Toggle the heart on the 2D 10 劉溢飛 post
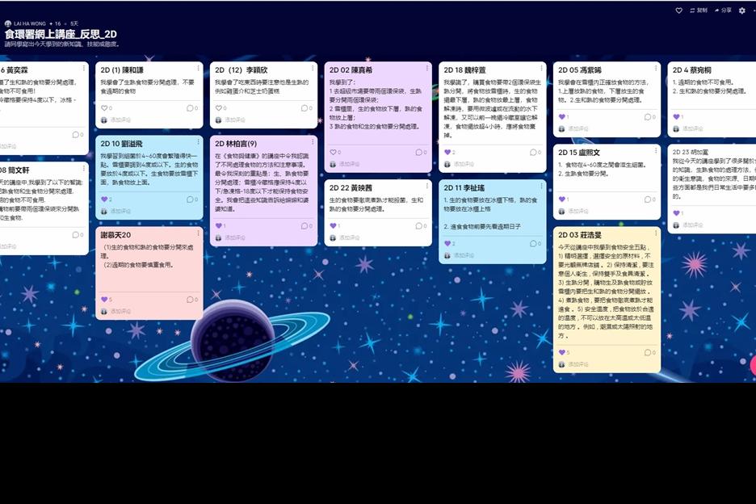The height and width of the screenshot is (504, 756). point(103,199)
